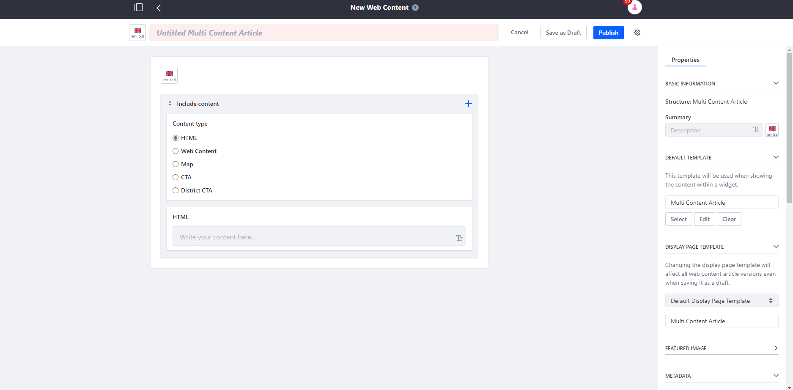
Task: Open the Default Display Page Template dropdown
Action: 722,301
